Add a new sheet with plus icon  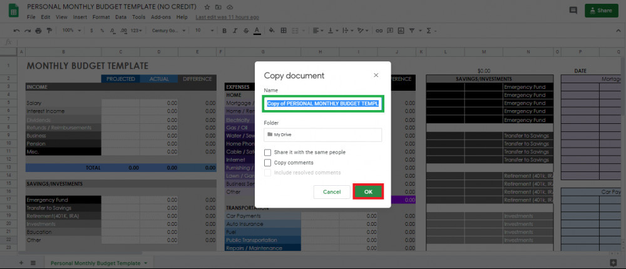point(21,263)
